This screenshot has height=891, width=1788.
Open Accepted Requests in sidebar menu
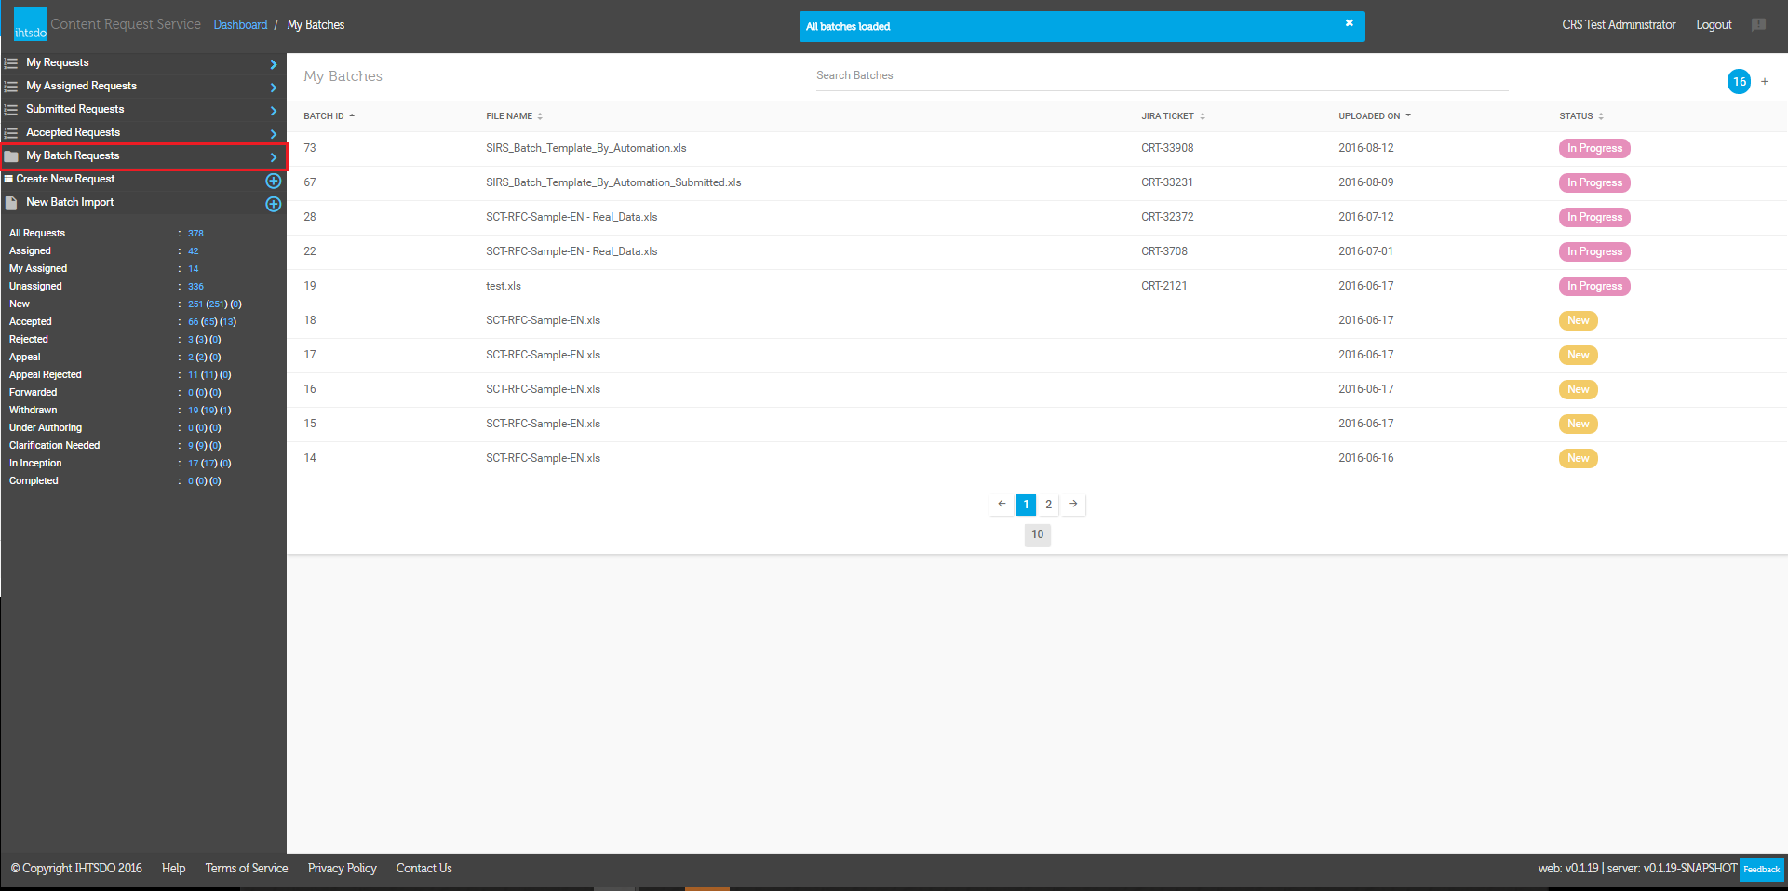click(73, 133)
